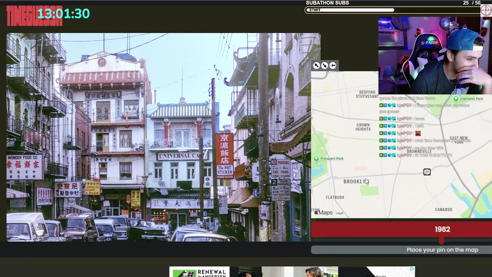Click the year slider handle at 1962
This screenshot has height=277, width=492.
442,240
